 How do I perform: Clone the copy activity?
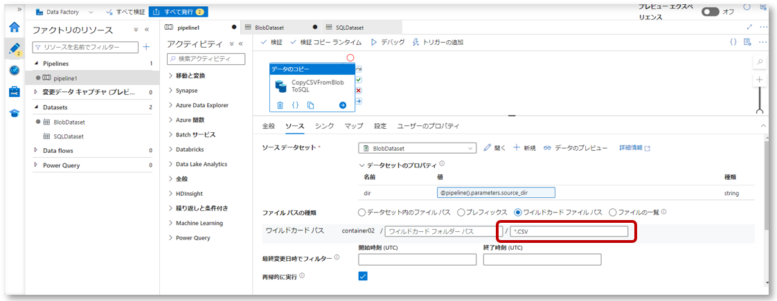tap(311, 105)
